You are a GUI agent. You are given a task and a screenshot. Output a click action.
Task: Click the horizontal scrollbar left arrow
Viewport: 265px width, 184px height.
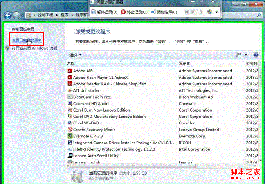click(x=68, y=166)
